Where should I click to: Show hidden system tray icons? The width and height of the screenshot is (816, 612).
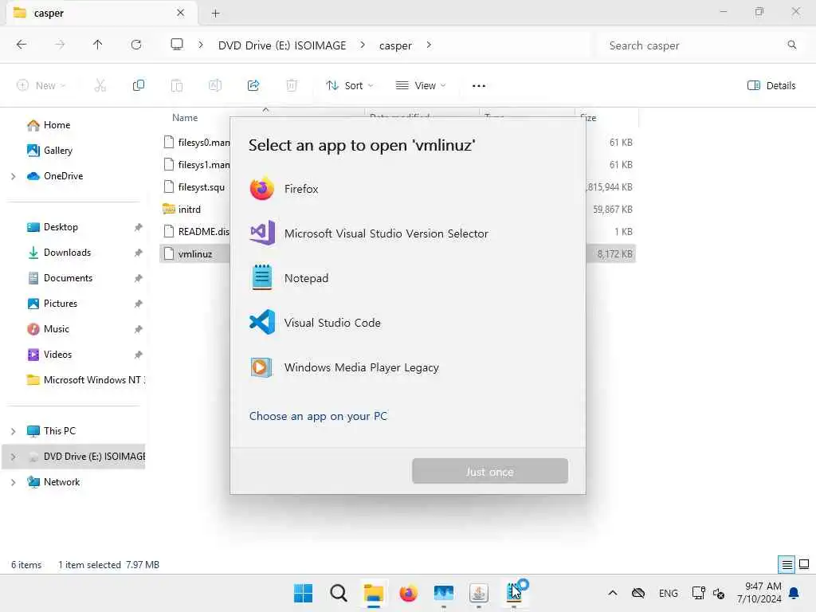[613, 593]
